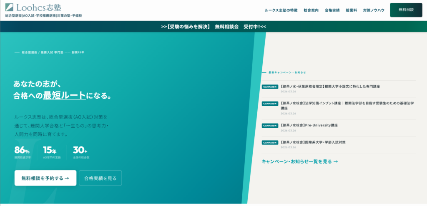Click the 合格実績を見る outlined button
The width and height of the screenshot is (427, 206).
pos(100,178)
